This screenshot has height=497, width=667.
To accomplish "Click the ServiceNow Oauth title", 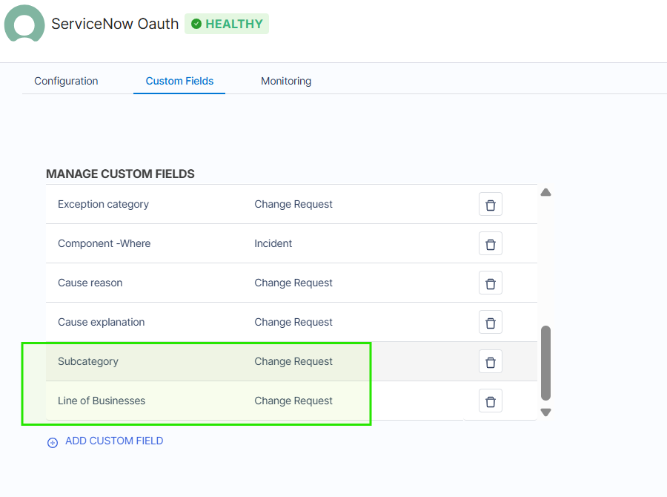I will 115,24.
